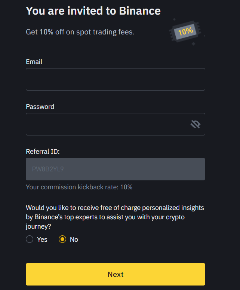Click the commission kickback rate text
The height and width of the screenshot is (290, 240).
pyautogui.click(x=79, y=187)
